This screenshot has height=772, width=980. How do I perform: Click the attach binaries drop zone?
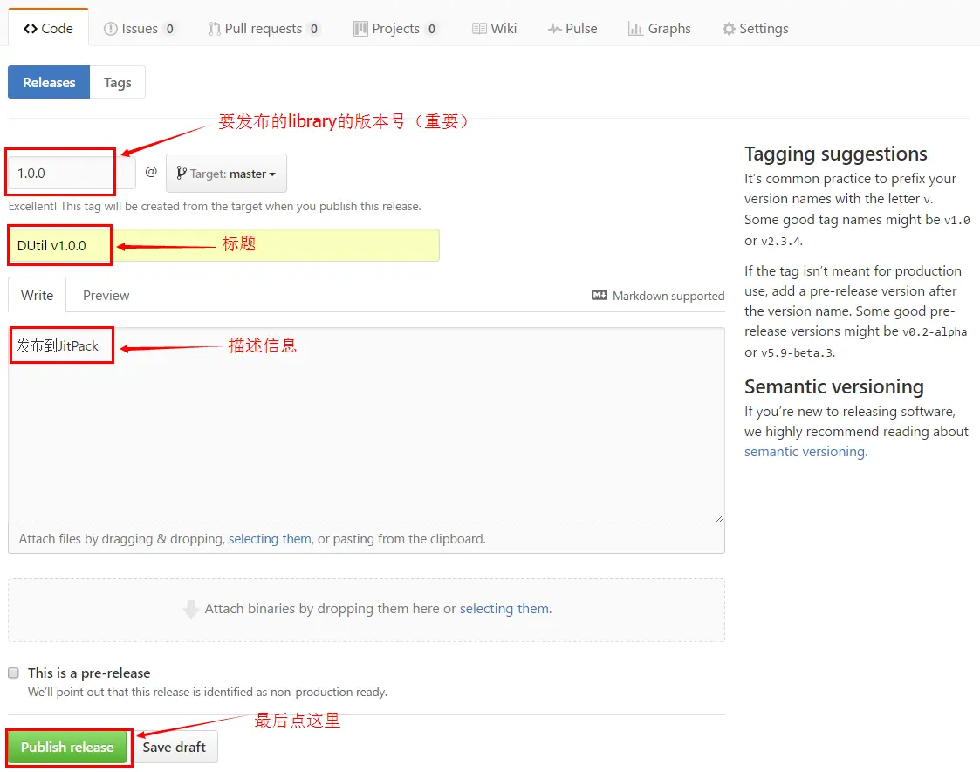pos(367,611)
